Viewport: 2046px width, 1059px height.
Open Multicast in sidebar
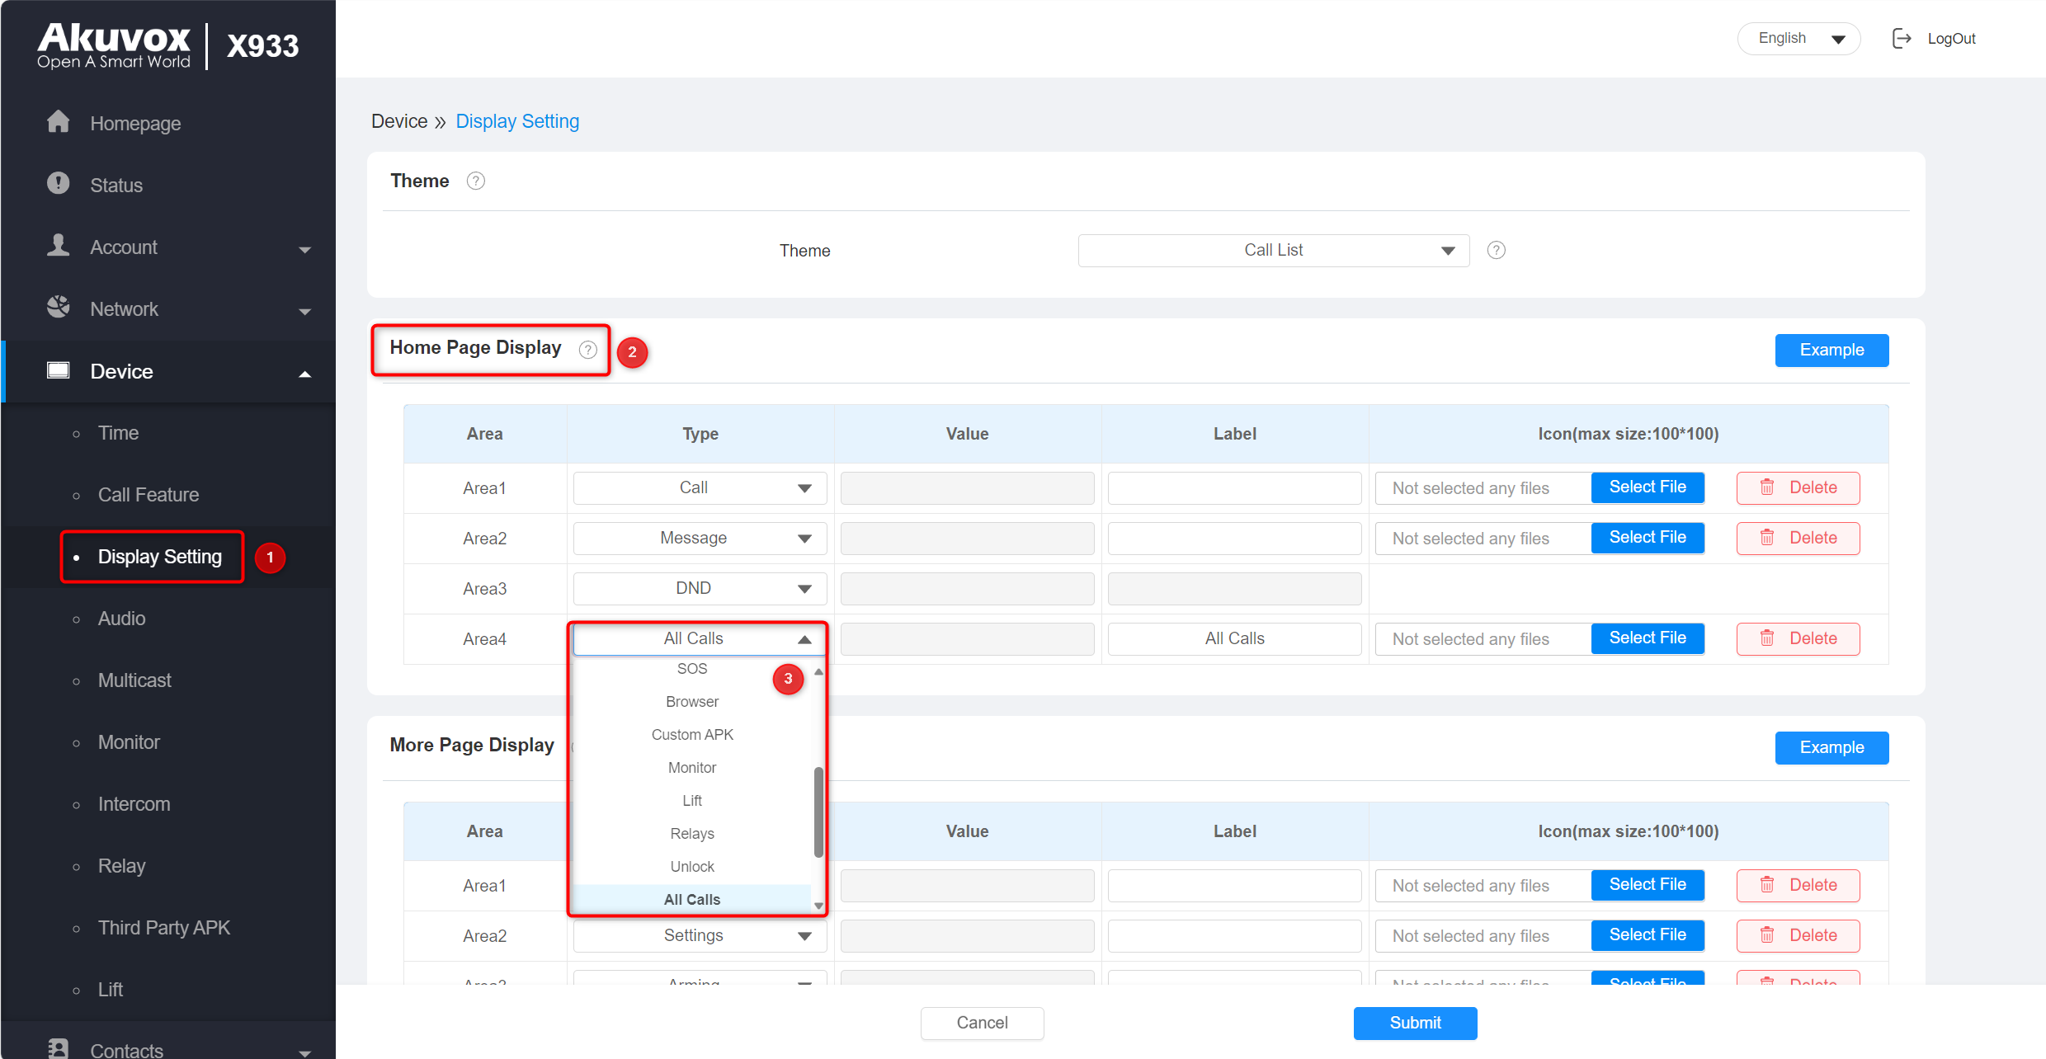[134, 680]
